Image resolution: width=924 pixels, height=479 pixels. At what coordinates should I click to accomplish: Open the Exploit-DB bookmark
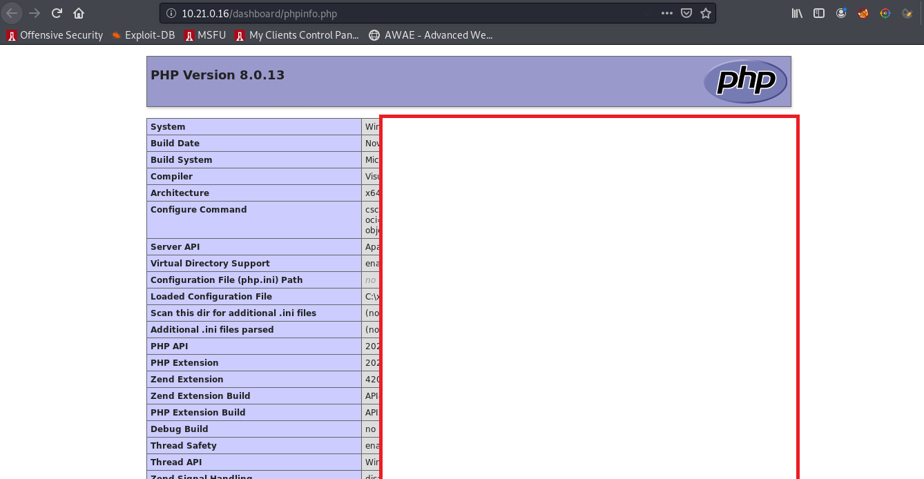click(x=143, y=35)
